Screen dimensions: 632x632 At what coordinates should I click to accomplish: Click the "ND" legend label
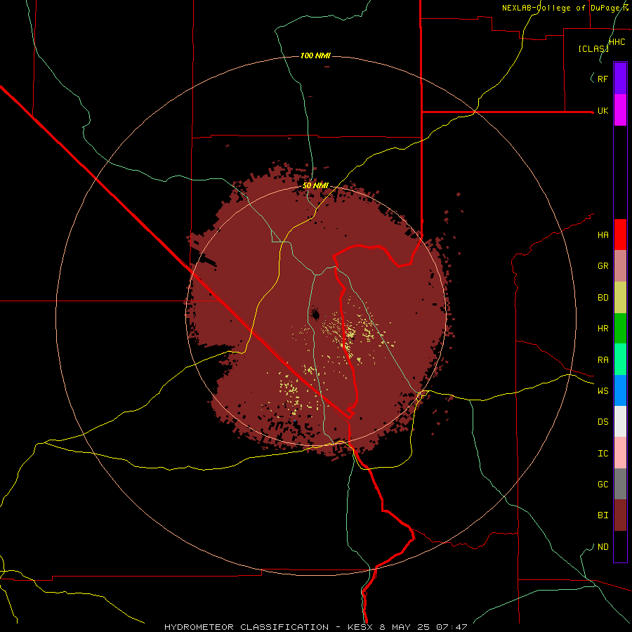click(603, 547)
